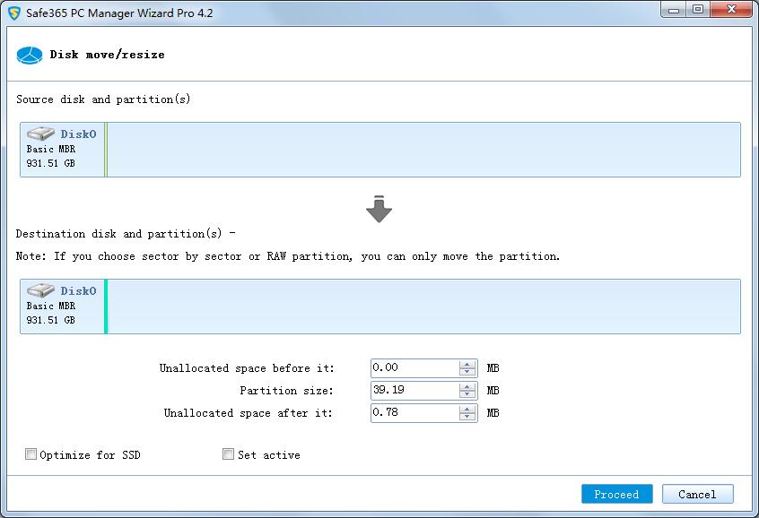Decrease unallocated space after value
This screenshot has height=518, width=759.
[x=467, y=417]
